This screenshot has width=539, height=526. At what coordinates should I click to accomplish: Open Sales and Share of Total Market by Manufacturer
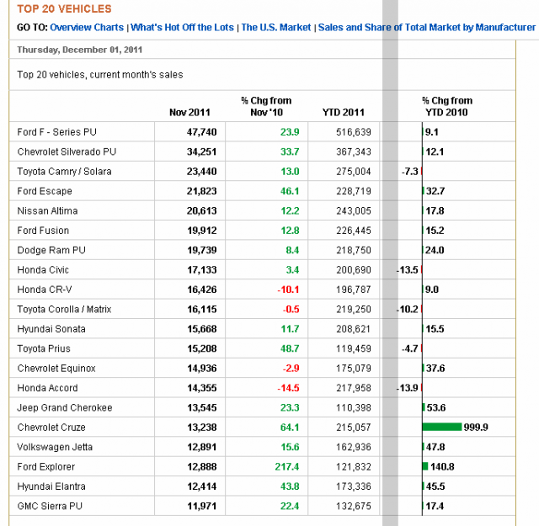[427, 28]
